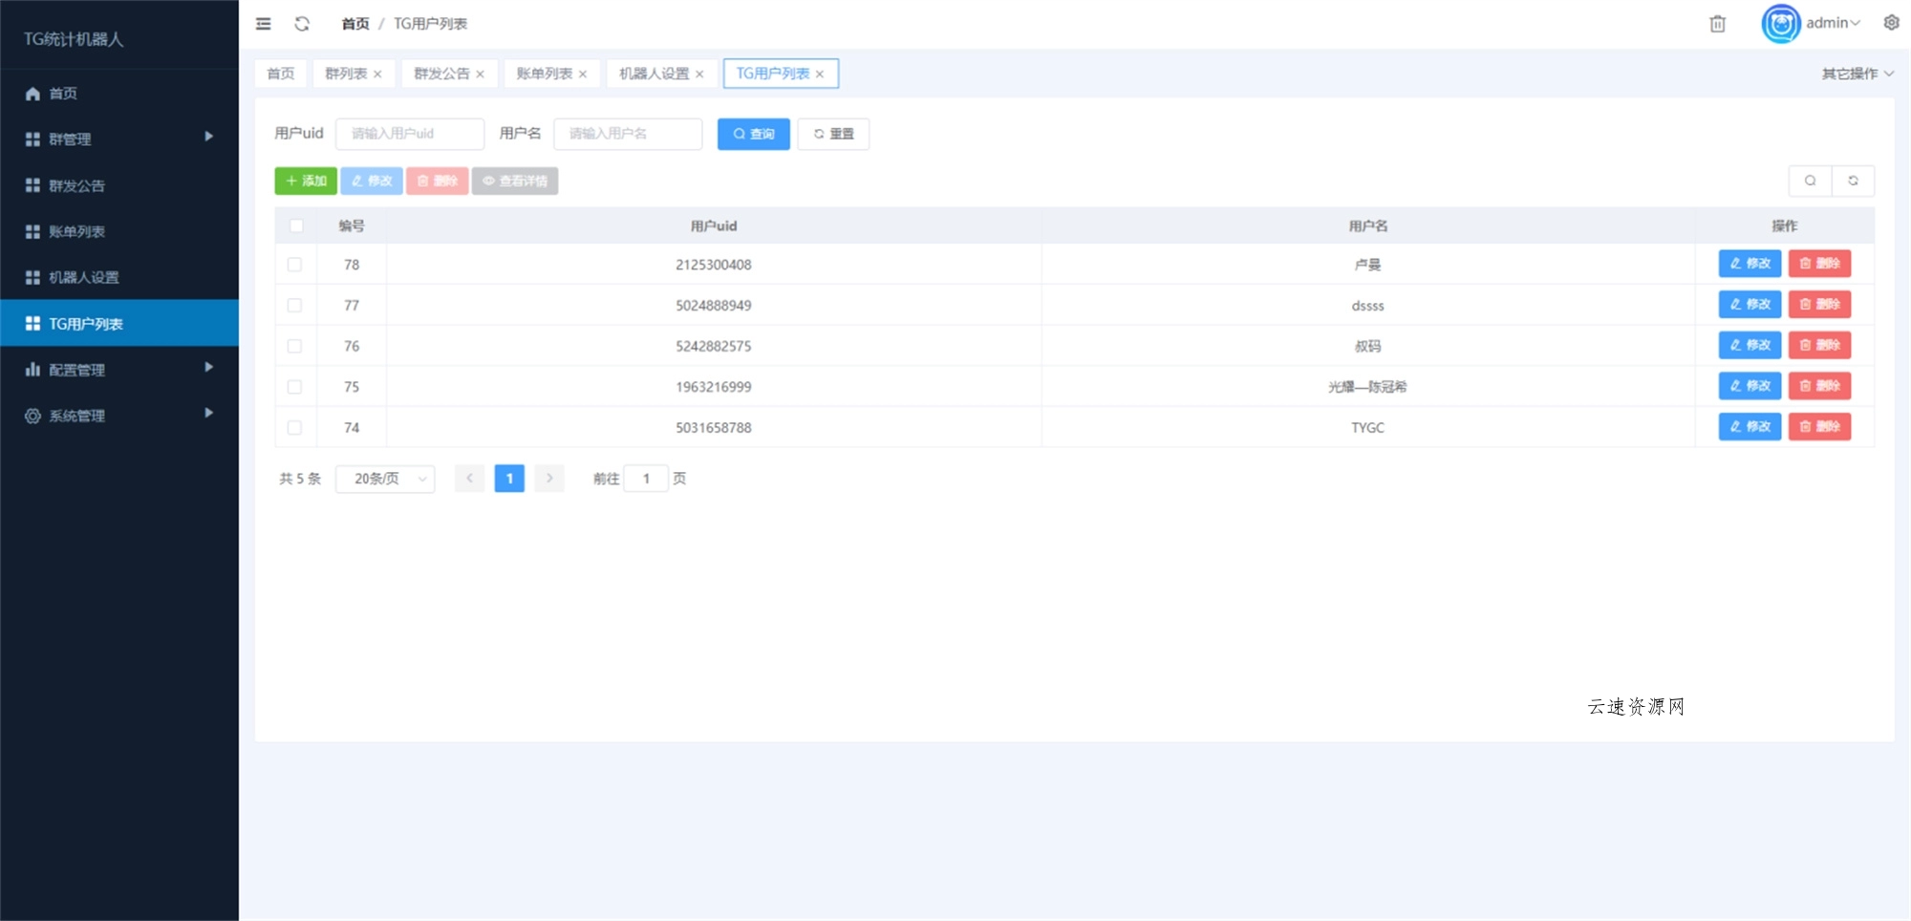1911x921 pixels.
Task: Open the 其它操作 dropdown
Action: tap(1857, 73)
